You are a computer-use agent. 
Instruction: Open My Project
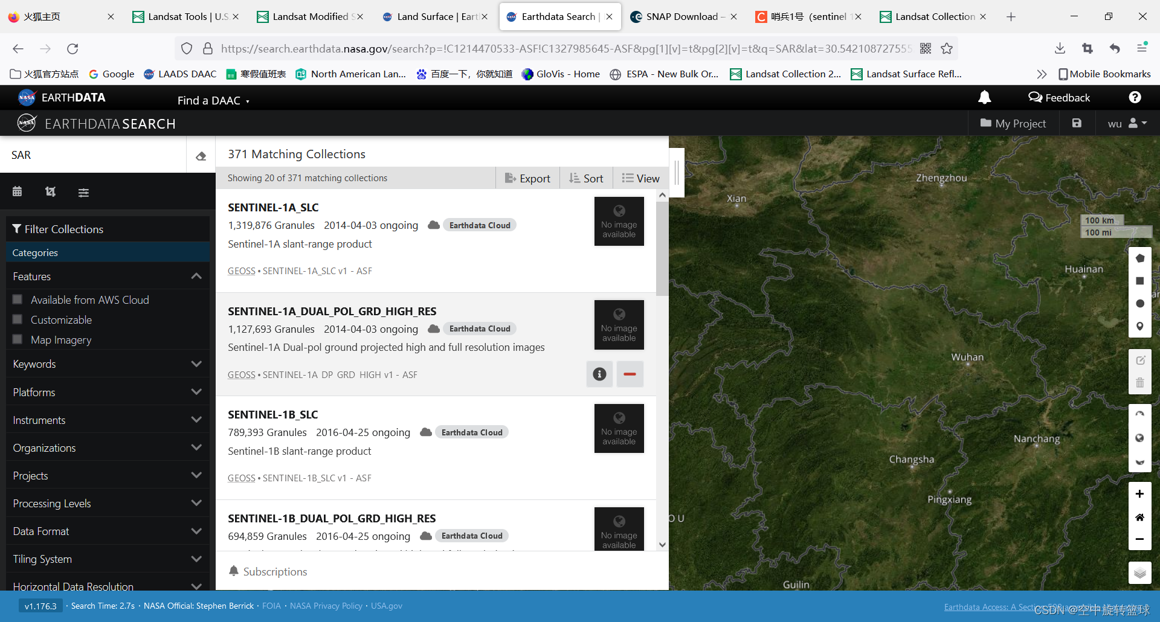[1013, 123]
